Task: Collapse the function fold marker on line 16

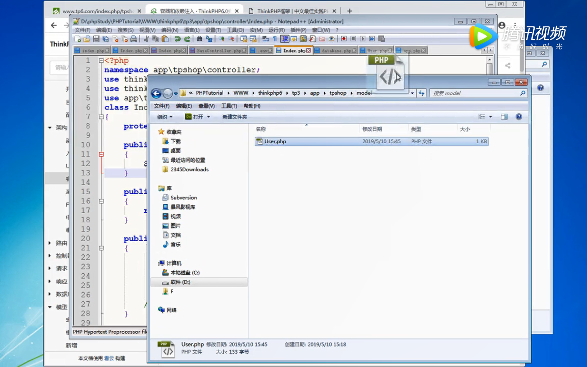Action: (x=101, y=201)
